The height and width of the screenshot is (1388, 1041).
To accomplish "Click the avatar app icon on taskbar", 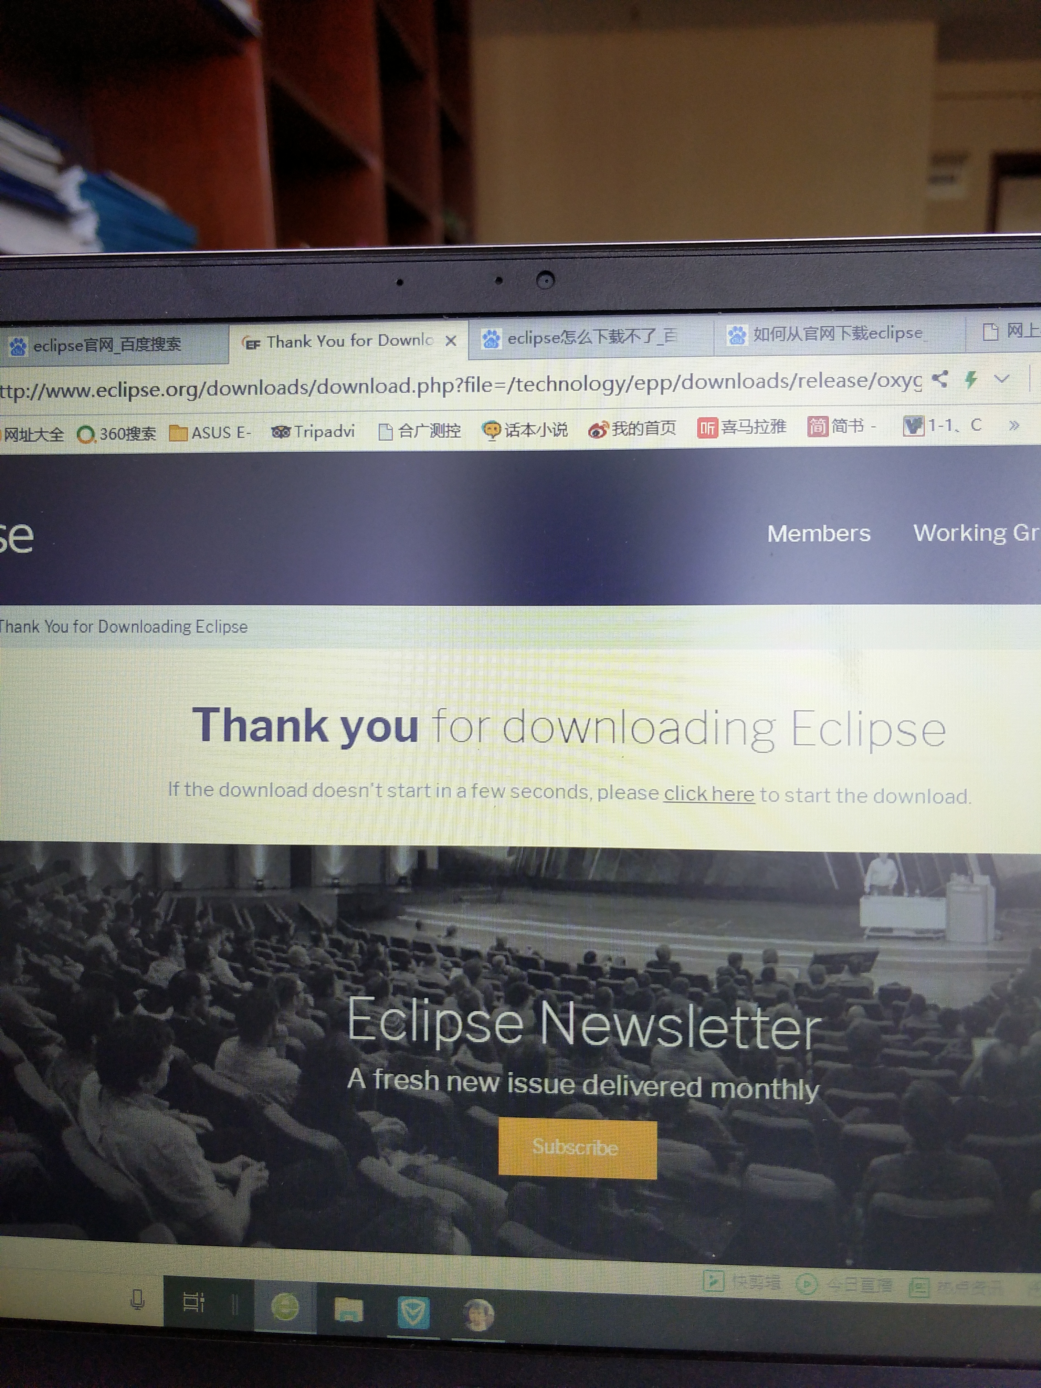I will click(x=479, y=1315).
